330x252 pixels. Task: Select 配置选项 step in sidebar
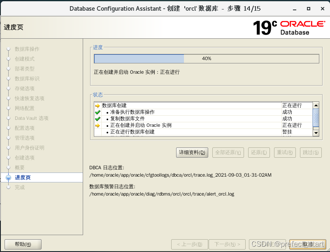pos(24,128)
